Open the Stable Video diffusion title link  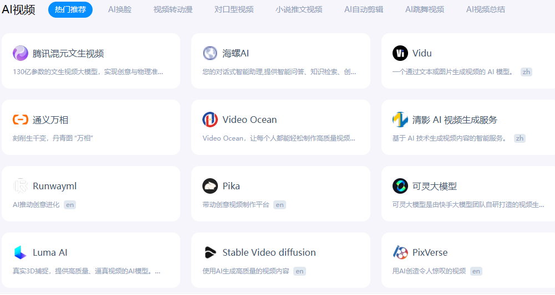point(269,252)
